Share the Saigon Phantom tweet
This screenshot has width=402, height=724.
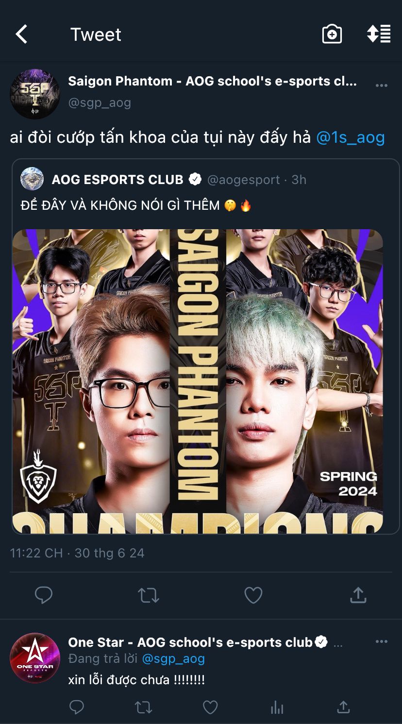click(x=358, y=595)
